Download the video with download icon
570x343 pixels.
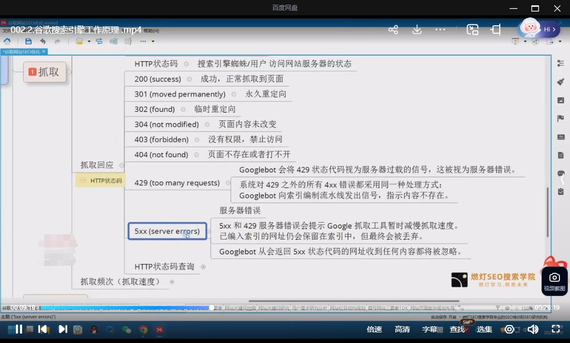(x=417, y=30)
